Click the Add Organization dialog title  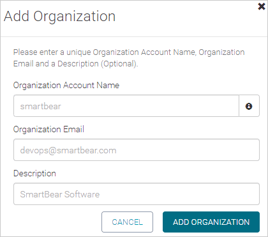click(60, 17)
